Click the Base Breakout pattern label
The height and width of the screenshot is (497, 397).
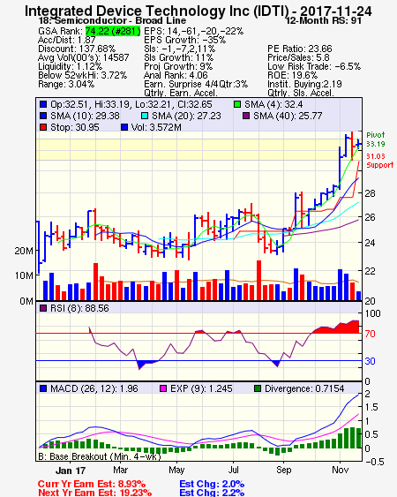coord(100,456)
